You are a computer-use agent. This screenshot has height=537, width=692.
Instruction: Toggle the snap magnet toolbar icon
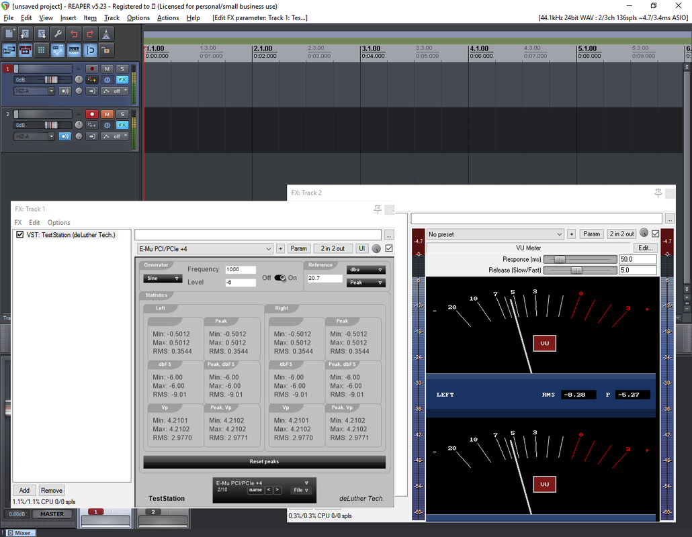[90, 50]
